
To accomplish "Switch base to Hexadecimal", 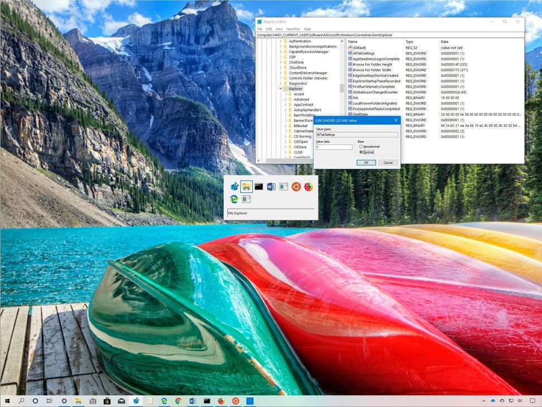I will point(362,146).
